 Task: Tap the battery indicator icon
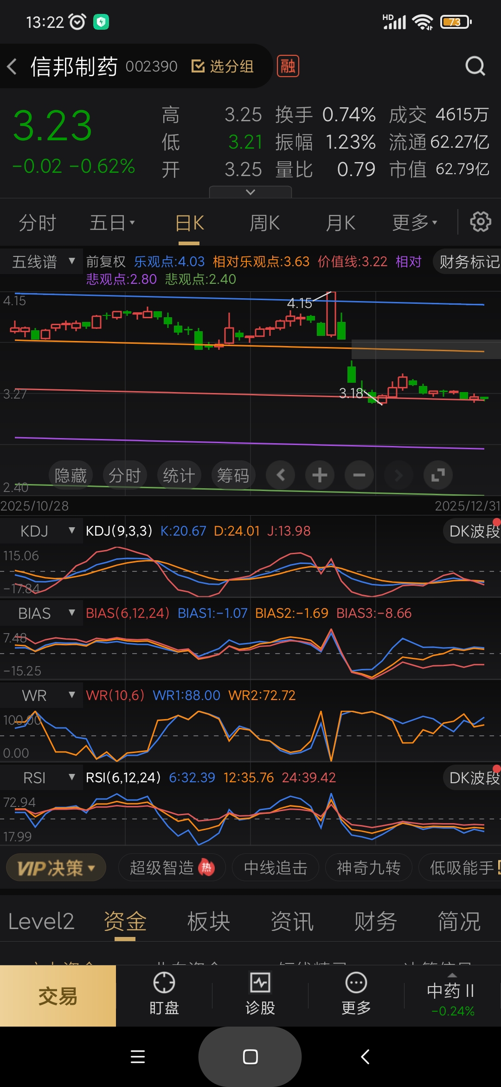[x=456, y=22]
